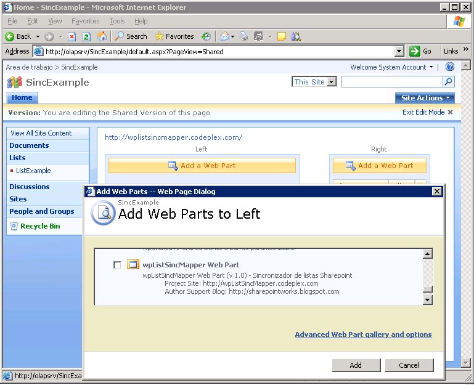Viewport: 474px width, 385px height.
Task: Open the Sites sidebar link
Action: (x=18, y=199)
